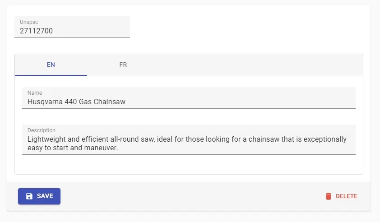Switch to the EN language tab
This screenshot has height=222, width=380.
coord(51,65)
